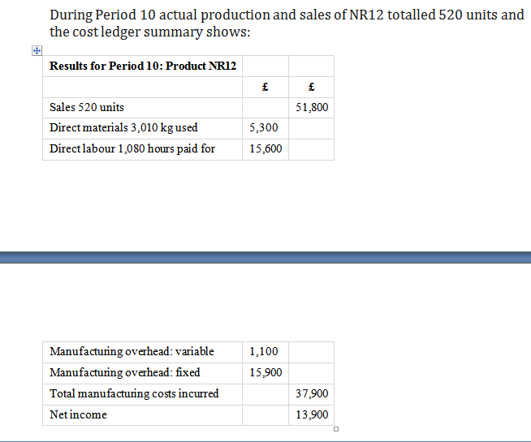This screenshot has width=531, height=442.
Task: Select the 'Net income' cell
Action: (143, 415)
